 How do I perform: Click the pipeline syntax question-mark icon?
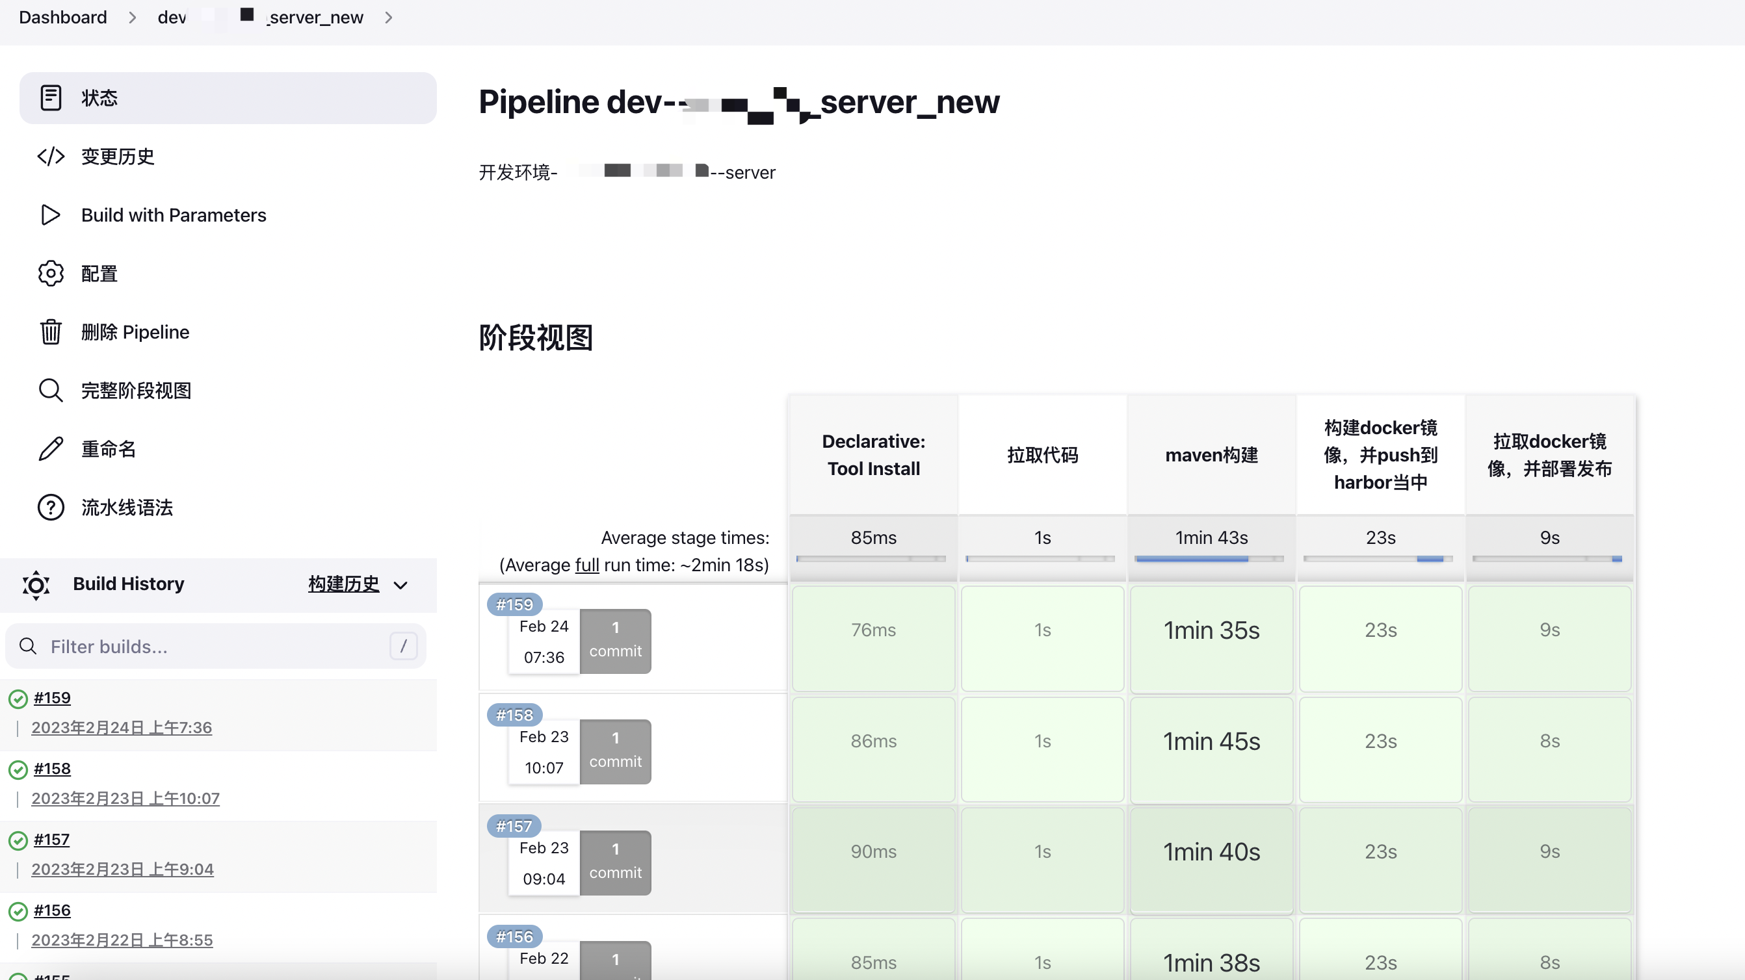[51, 508]
